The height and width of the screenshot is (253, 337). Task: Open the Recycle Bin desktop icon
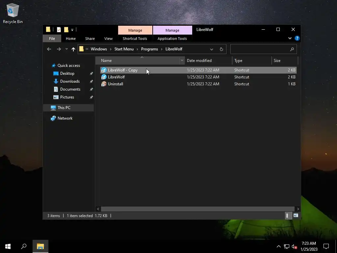click(13, 14)
